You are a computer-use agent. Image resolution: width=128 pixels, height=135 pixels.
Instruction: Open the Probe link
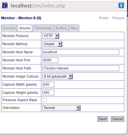(104, 18)
